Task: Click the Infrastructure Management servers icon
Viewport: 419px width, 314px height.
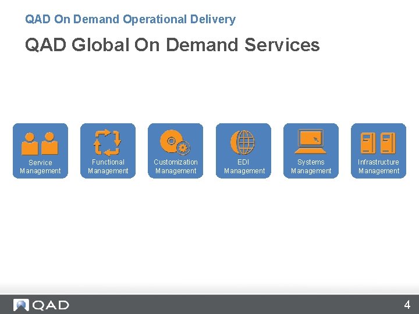Action: pos(378,143)
